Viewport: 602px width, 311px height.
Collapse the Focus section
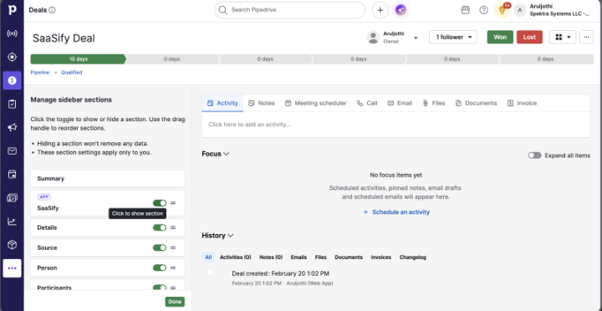226,154
